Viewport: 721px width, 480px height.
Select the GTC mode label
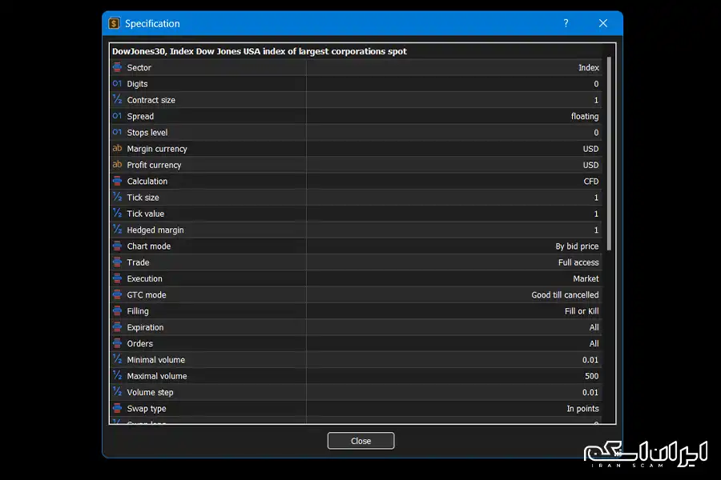point(147,295)
